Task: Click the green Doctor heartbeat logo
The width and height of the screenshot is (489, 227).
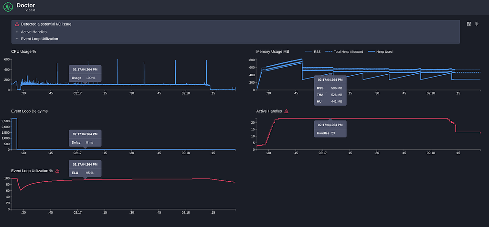Action: 8,7
